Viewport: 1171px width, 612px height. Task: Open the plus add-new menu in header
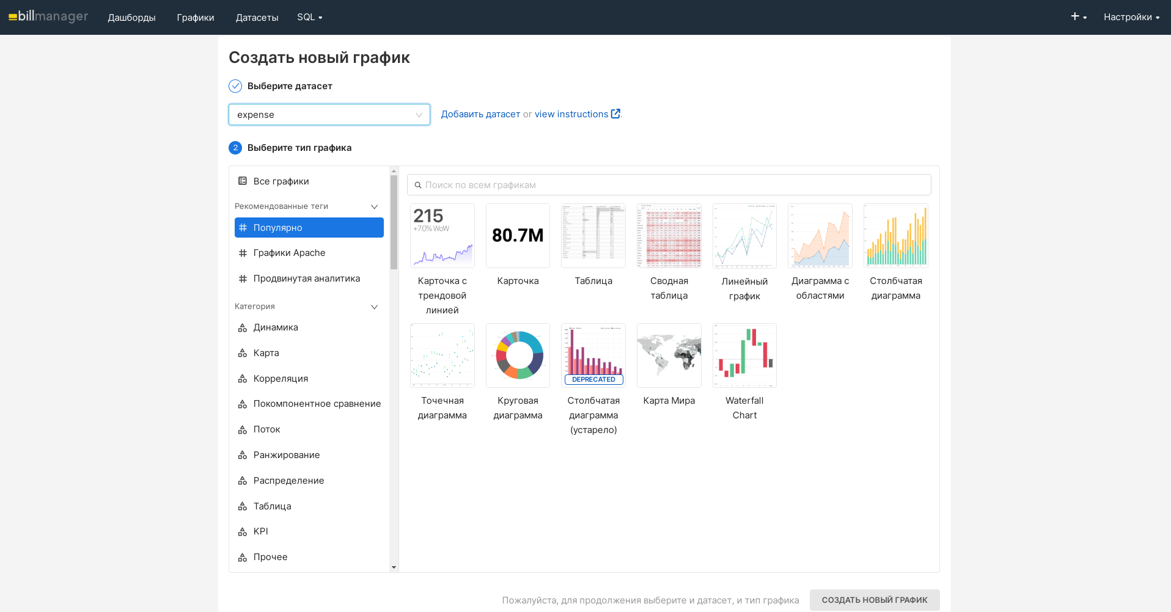(x=1078, y=16)
